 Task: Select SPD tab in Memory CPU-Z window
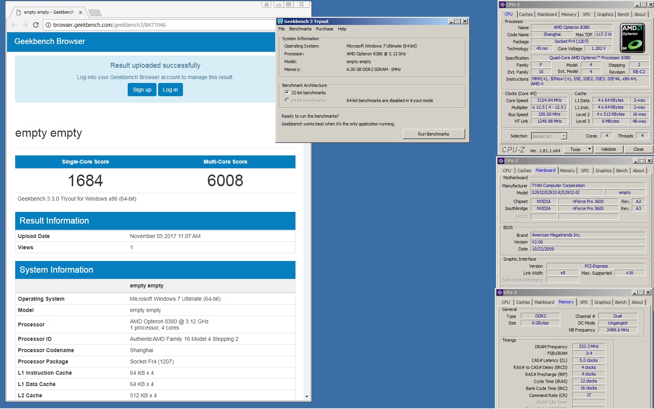tap(584, 302)
